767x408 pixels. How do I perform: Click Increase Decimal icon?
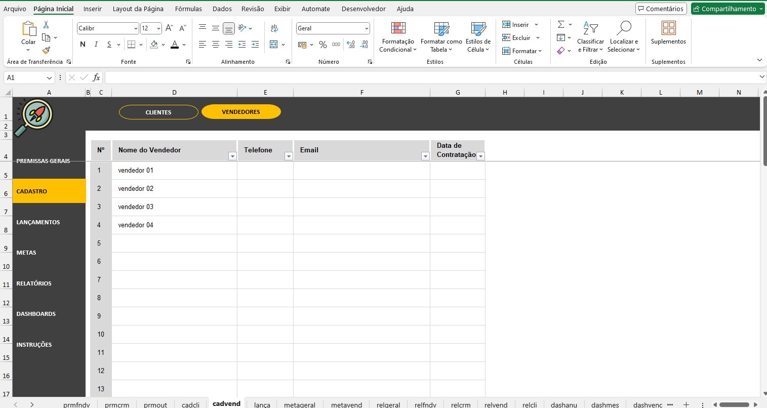click(x=351, y=45)
